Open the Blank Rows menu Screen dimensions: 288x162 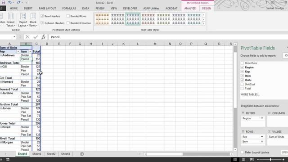click(x=33, y=20)
